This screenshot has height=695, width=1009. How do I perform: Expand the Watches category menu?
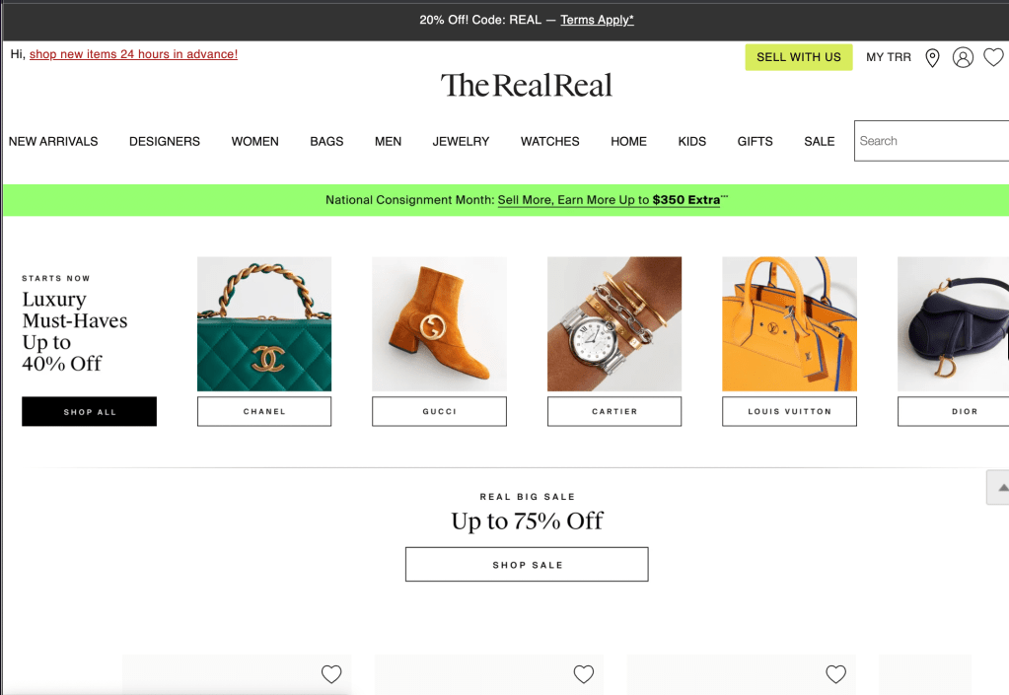click(x=550, y=141)
